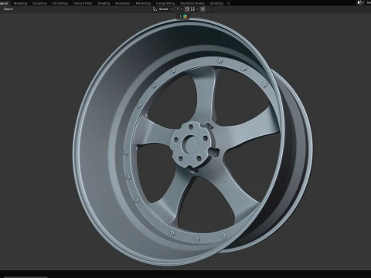Image resolution: width=371 pixels, height=278 pixels.
Task: Toggle proportional editing button
Action: point(203,9)
